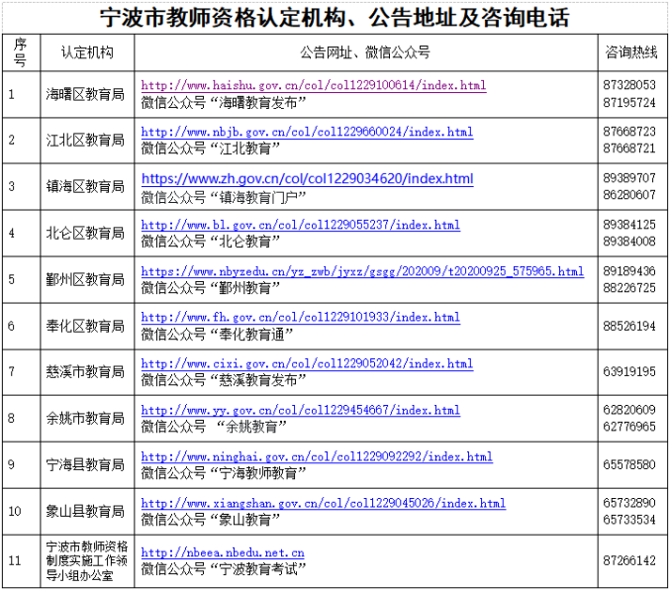Select the text 微信公众号 "鄞州教育"

(211, 288)
